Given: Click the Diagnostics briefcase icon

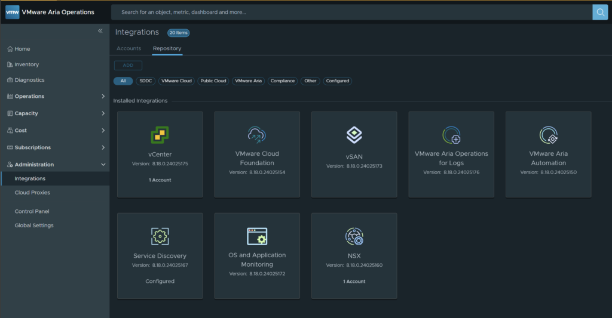Looking at the screenshot, I should [x=10, y=80].
